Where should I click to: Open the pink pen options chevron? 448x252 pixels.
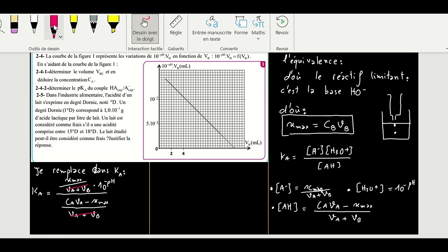(61, 37)
